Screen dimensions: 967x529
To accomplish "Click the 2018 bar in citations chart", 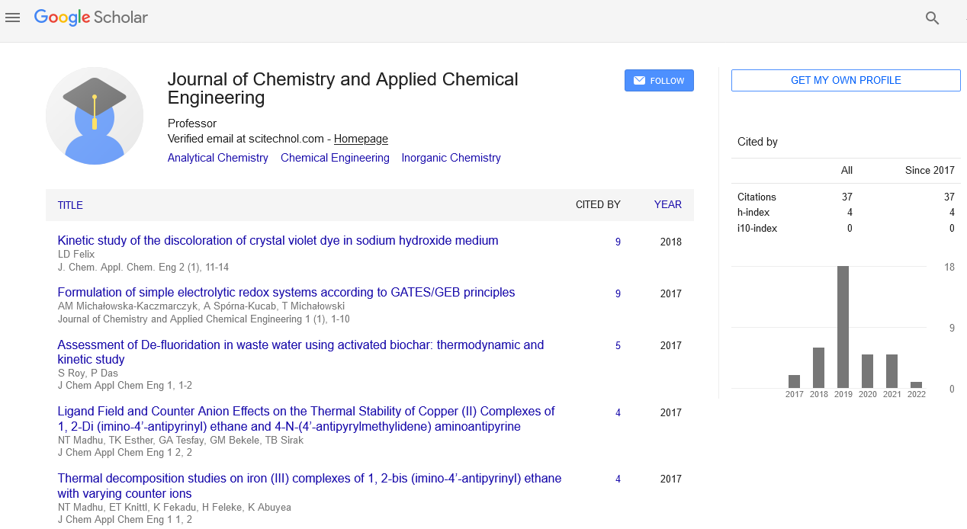I will click(x=819, y=367).
